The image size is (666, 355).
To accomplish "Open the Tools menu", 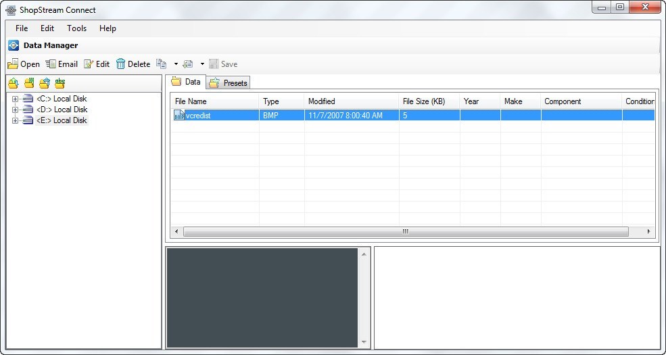I will point(76,28).
